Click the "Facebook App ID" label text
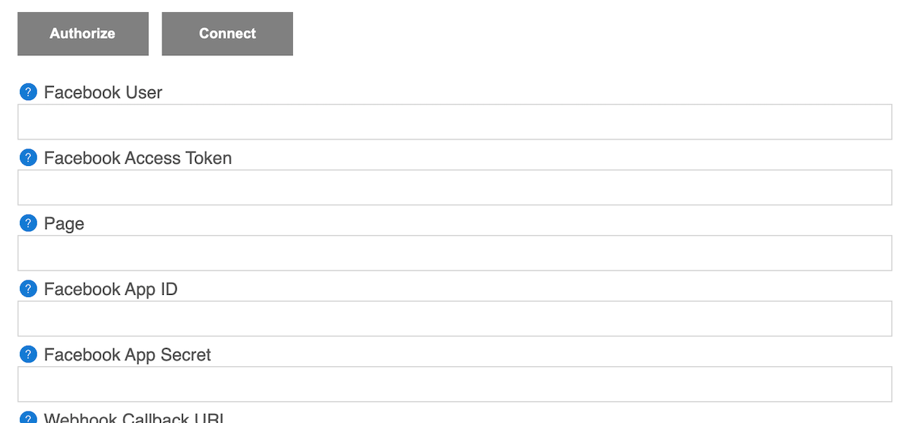The width and height of the screenshot is (911, 423). (x=111, y=290)
